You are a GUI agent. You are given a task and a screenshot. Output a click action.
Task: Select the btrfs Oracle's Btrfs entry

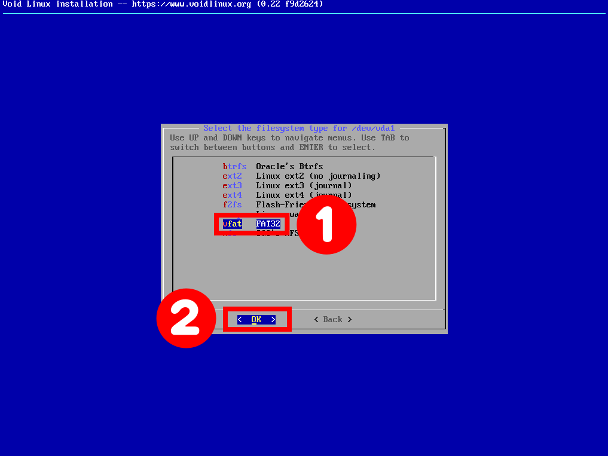tap(273, 166)
